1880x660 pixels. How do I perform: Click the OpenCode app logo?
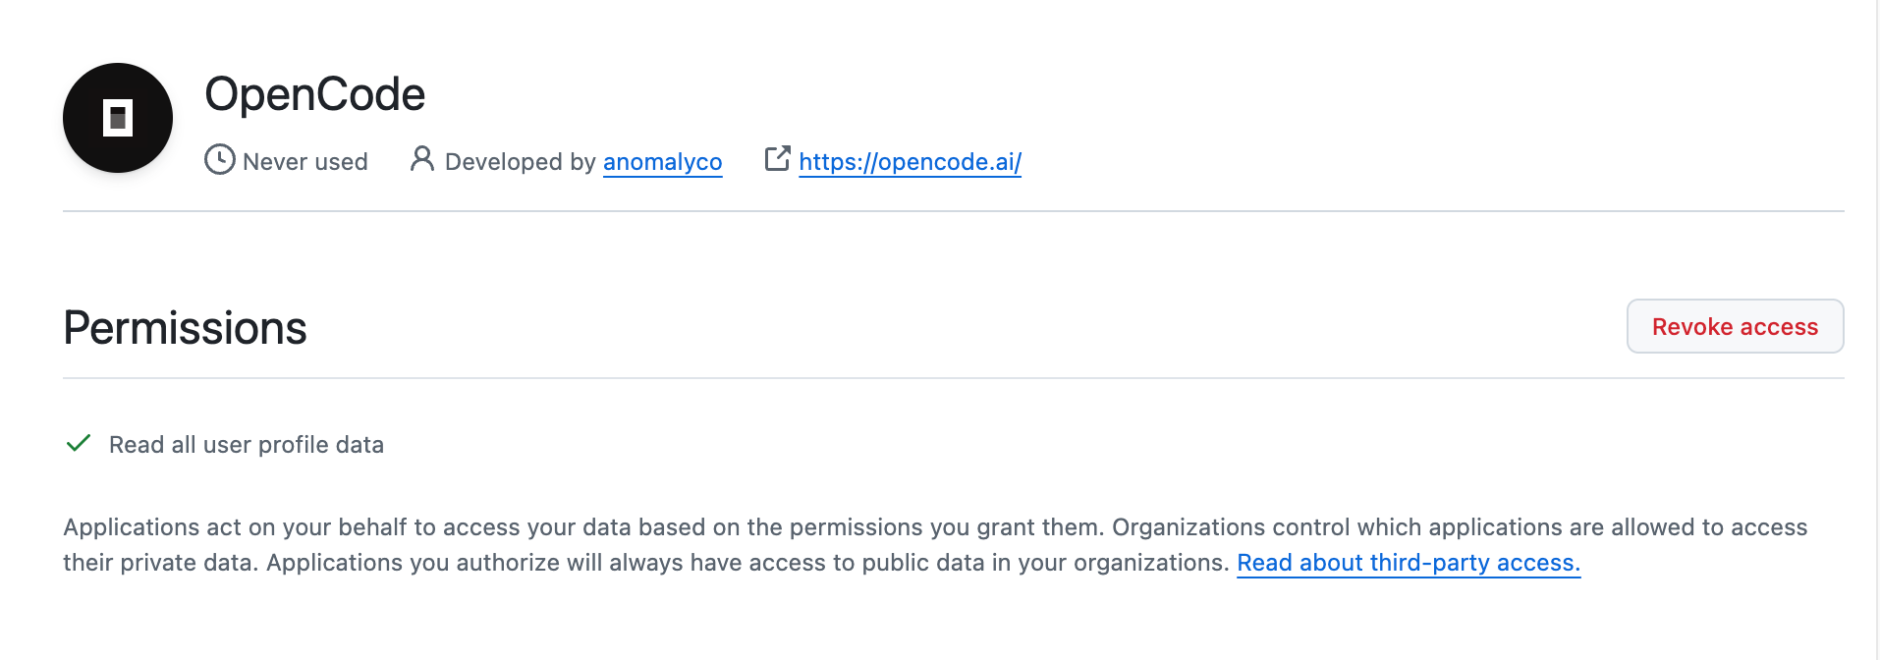[118, 118]
